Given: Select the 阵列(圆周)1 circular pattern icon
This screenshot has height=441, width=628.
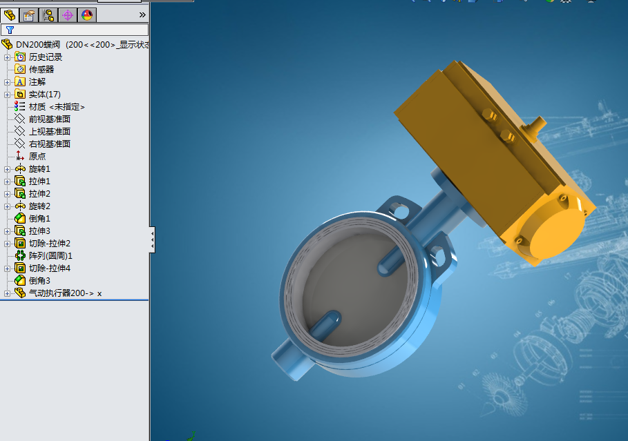Looking at the screenshot, I should click(x=20, y=256).
